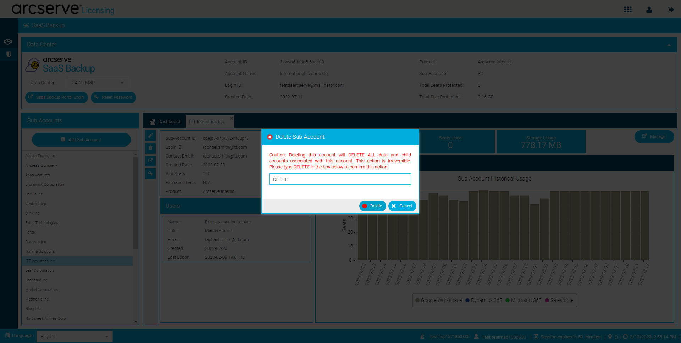This screenshot has height=343, width=681.
Task: Click Saas Backup Portal Login button
Action: point(56,97)
